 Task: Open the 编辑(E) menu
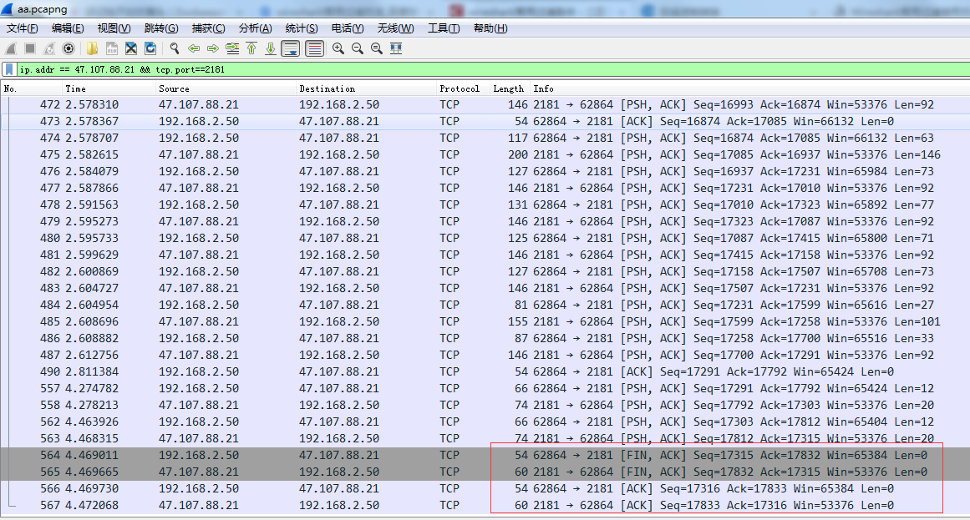tap(68, 28)
